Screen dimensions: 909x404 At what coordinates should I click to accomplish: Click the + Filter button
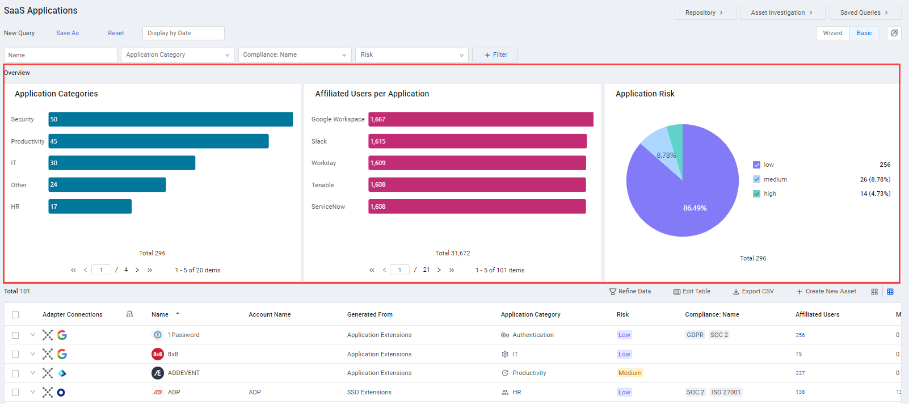pos(495,55)
